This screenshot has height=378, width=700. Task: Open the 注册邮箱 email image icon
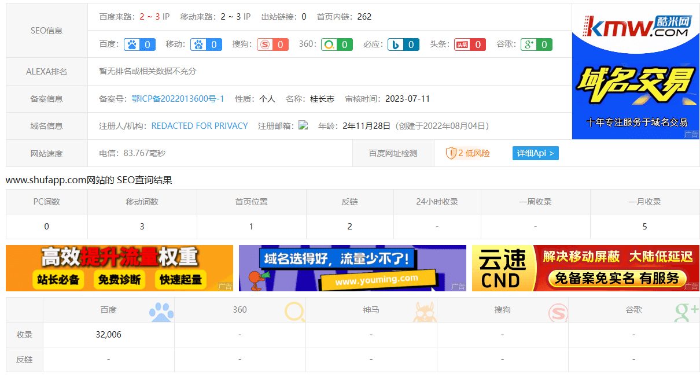pyautogui.click(x=304, y=126)
